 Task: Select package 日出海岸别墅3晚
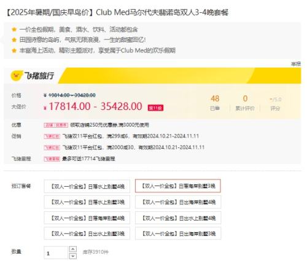pyautogui.click(x=178, y=233)
